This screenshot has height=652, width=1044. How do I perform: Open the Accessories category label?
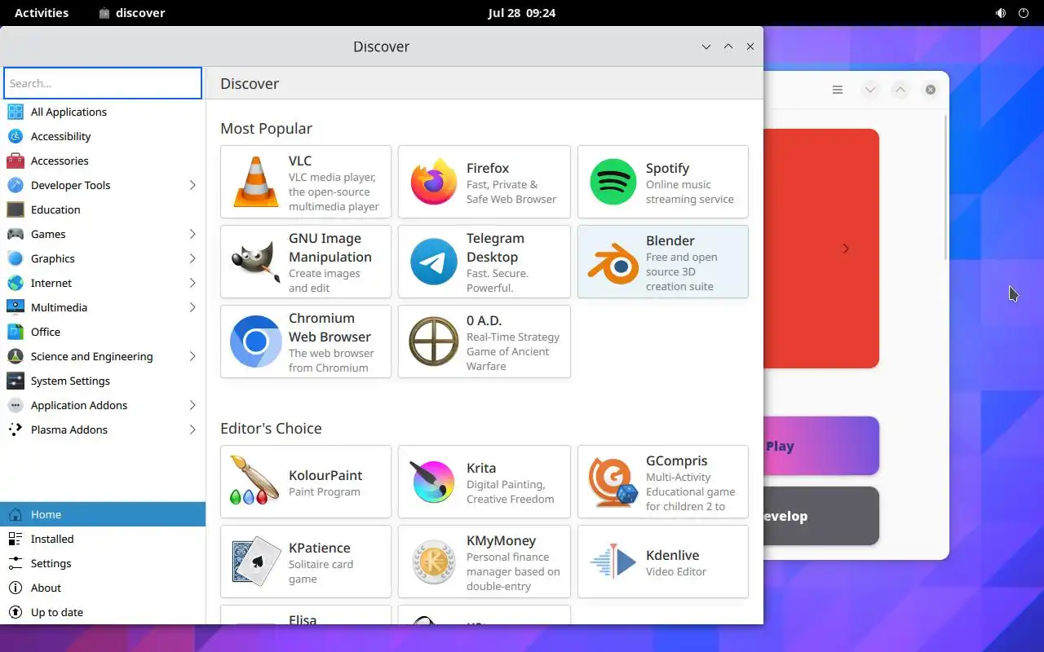point(60,161)
